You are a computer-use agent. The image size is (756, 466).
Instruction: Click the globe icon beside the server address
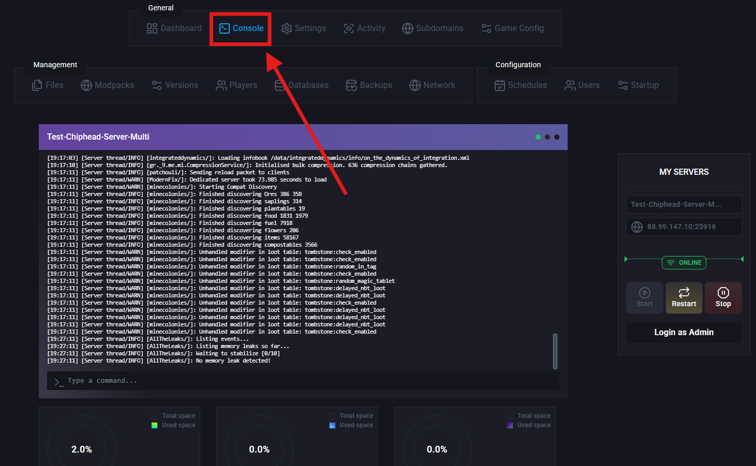click(x=637, y=227)
